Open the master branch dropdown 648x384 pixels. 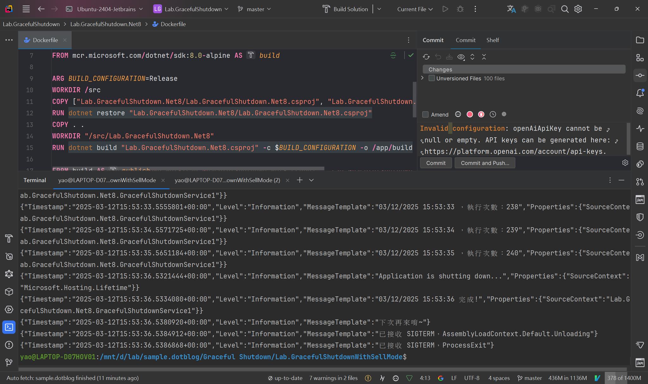pos(254,9)
